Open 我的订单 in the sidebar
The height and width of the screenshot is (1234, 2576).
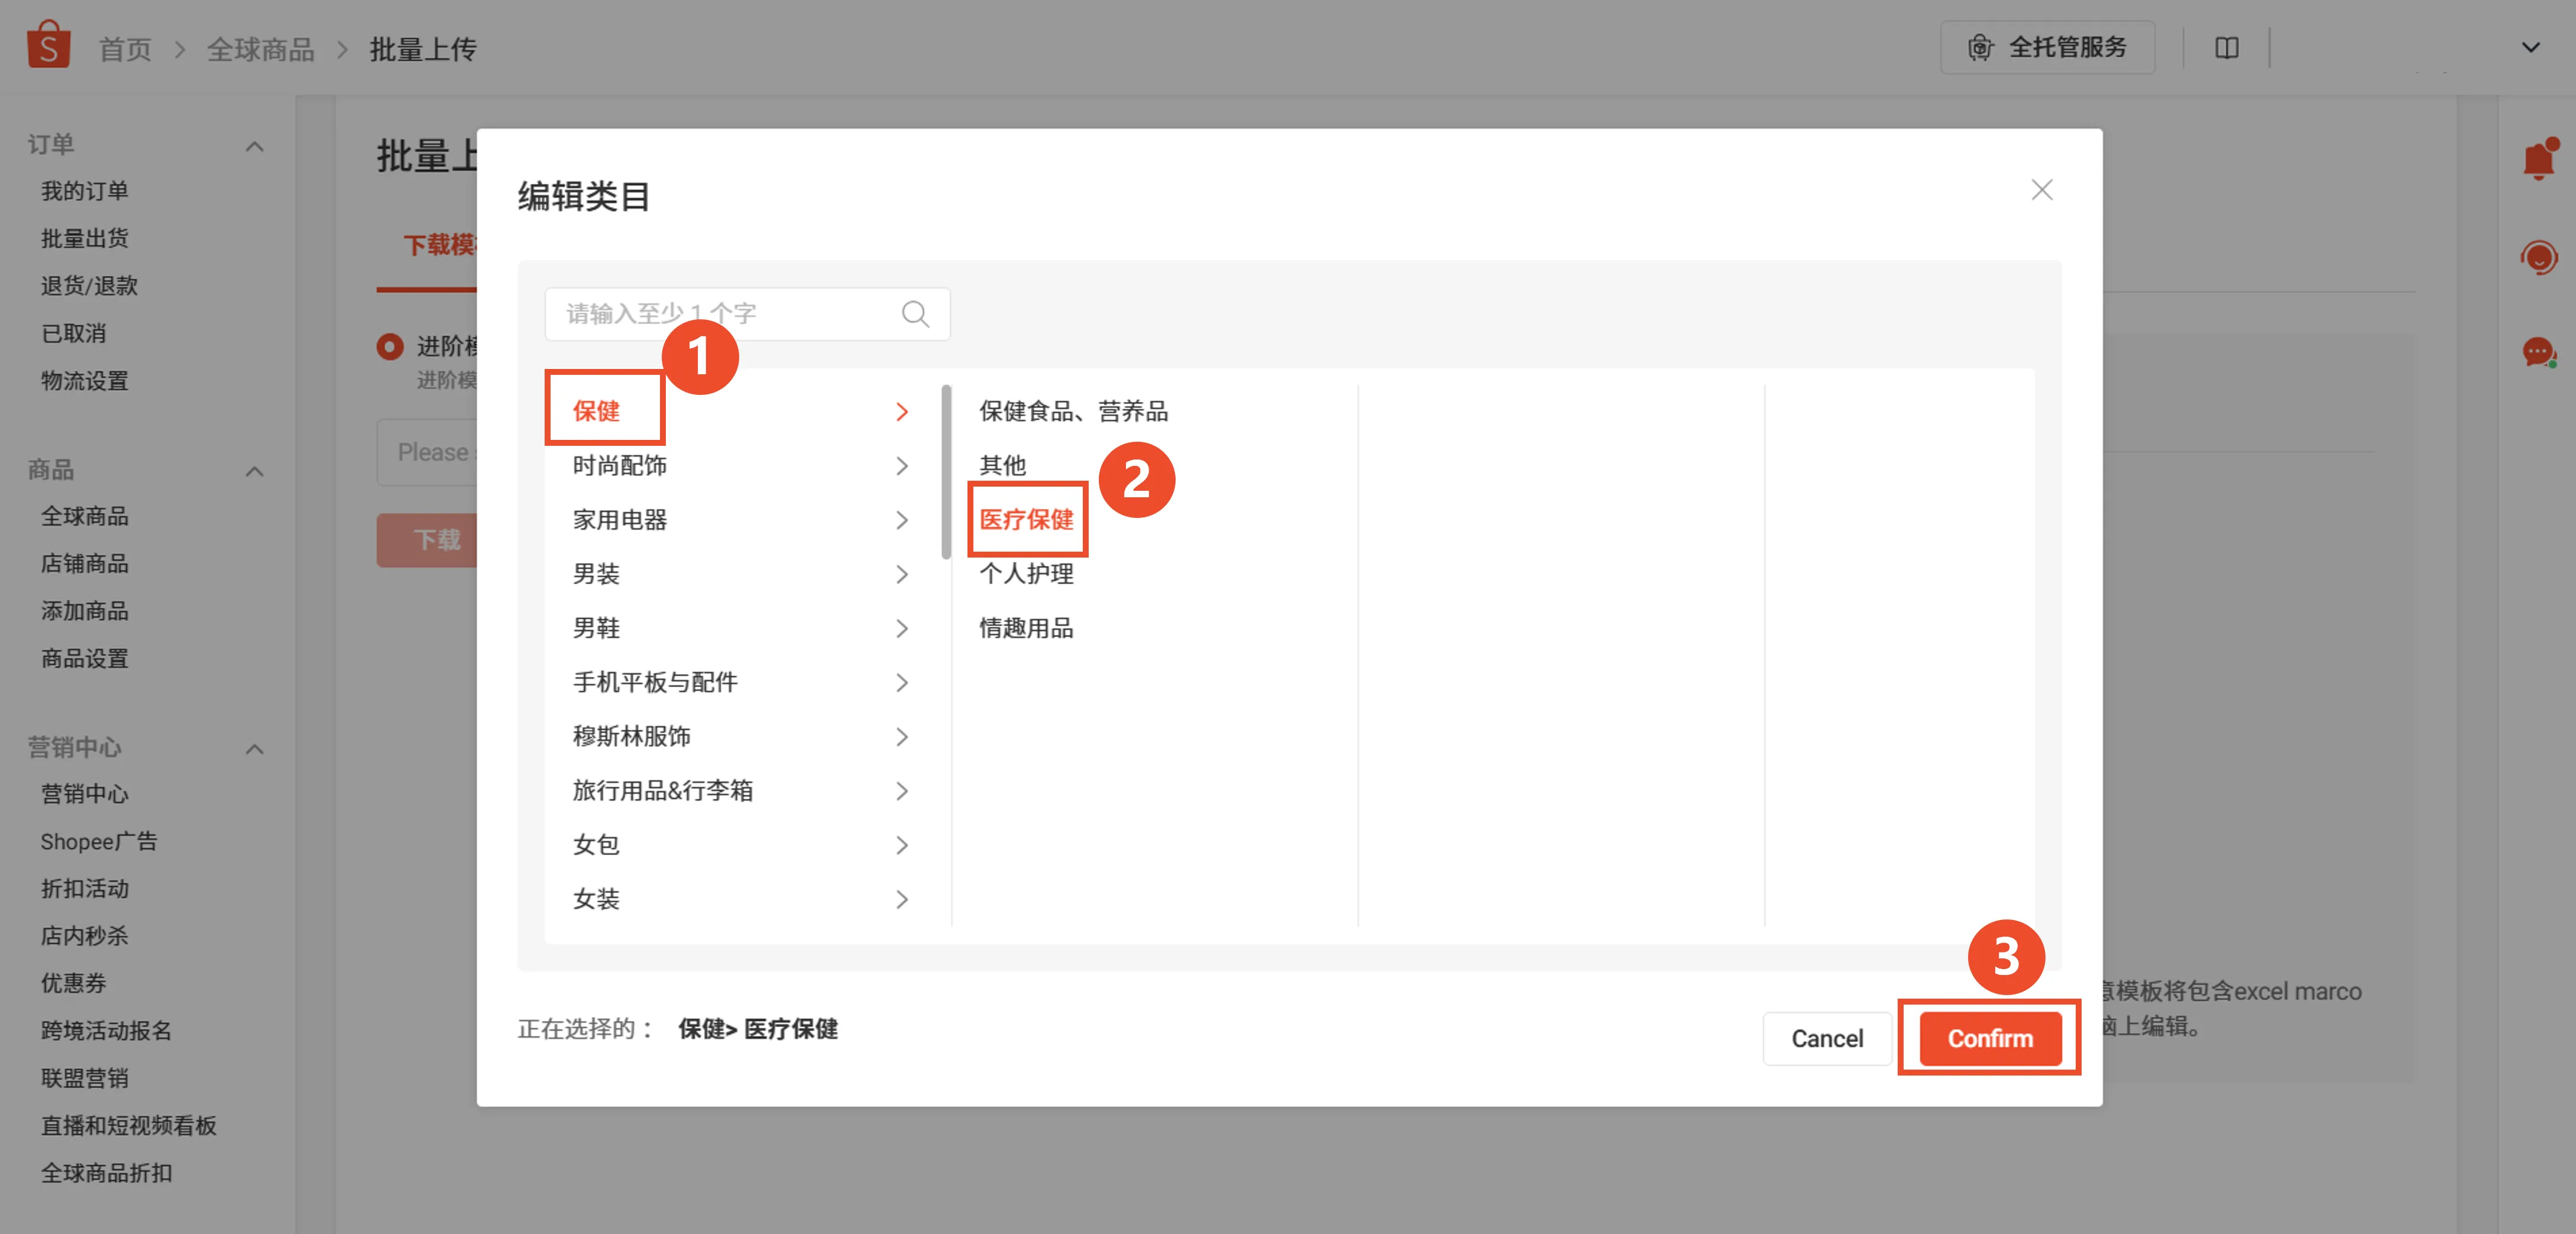(x=84, y=190)
